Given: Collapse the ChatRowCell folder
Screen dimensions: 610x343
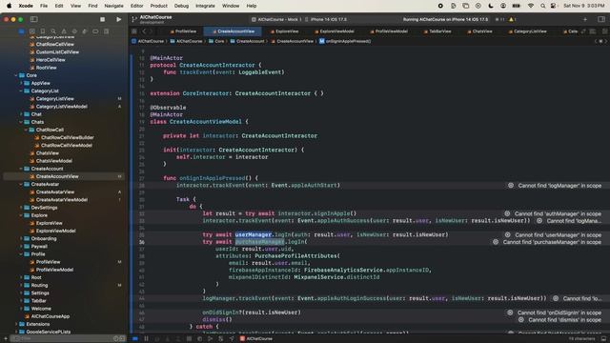Looking at the screenshot, I should coord(26,130).
